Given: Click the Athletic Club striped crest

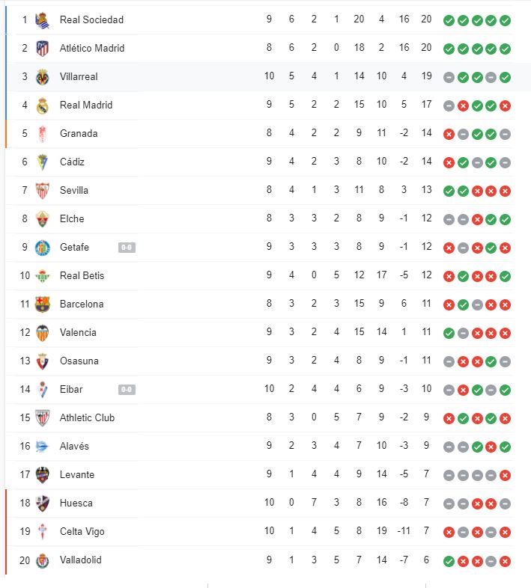Looking at the screenshot, I should tap(42, 418).
